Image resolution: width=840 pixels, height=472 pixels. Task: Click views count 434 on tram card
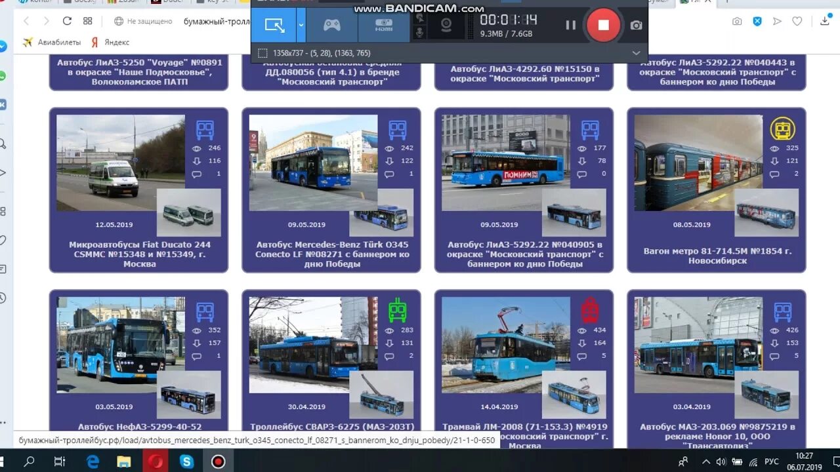click(x=600, y=330)
